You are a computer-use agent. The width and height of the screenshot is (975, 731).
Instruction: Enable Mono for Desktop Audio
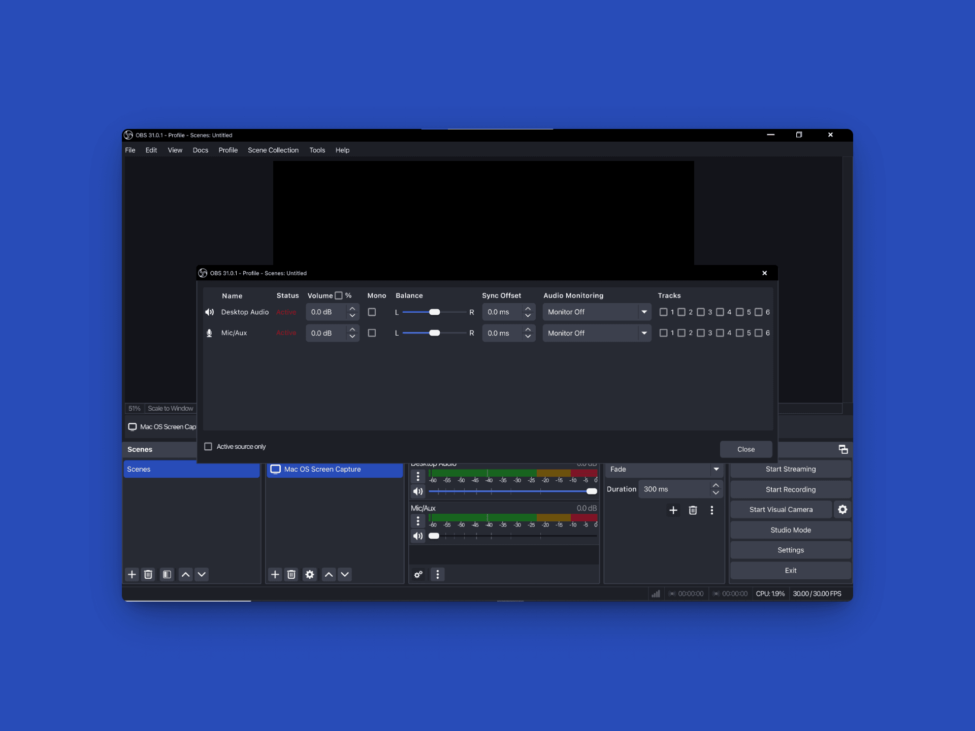point(372,312)
